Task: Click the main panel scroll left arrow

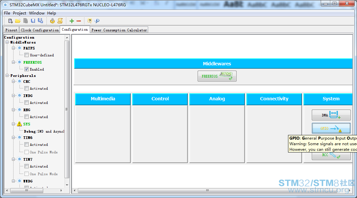Action: click(x=75, y=190)
